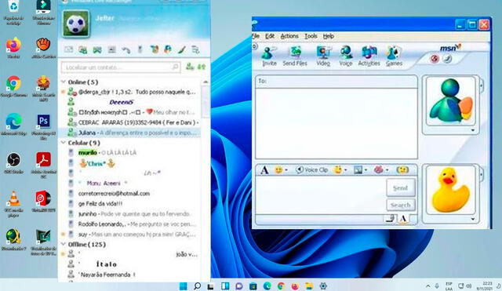
Task: Click the brush icon next to the block icon
Action: (447, 59)
